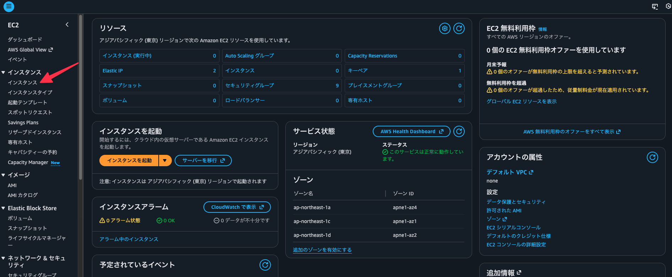672x277 pixels.
Task: Click 0 データが不十分です status indicator
Action: coord(241,221)
